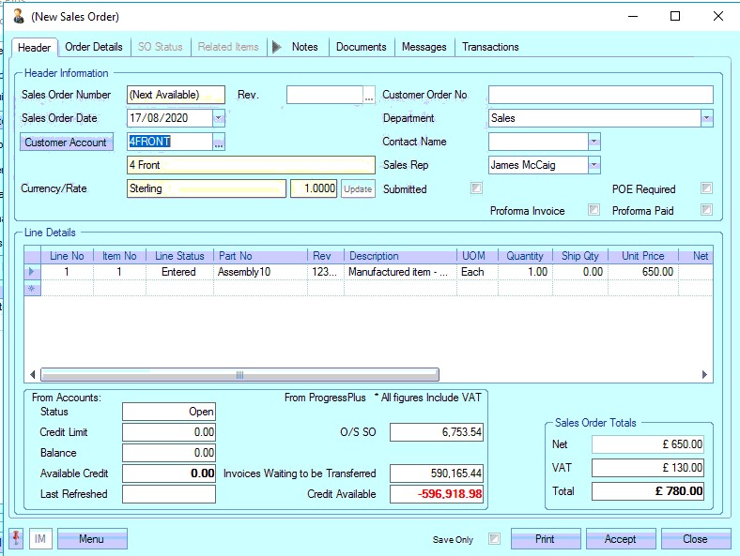Viewport: 740px width, 556px height.
Task: Click the horizontal scrollbar in Line Details
Action: 239,375
